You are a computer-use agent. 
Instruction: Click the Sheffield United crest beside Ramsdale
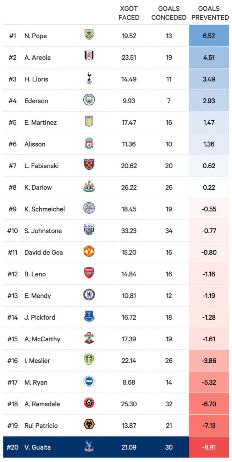[x=89, y=403]
